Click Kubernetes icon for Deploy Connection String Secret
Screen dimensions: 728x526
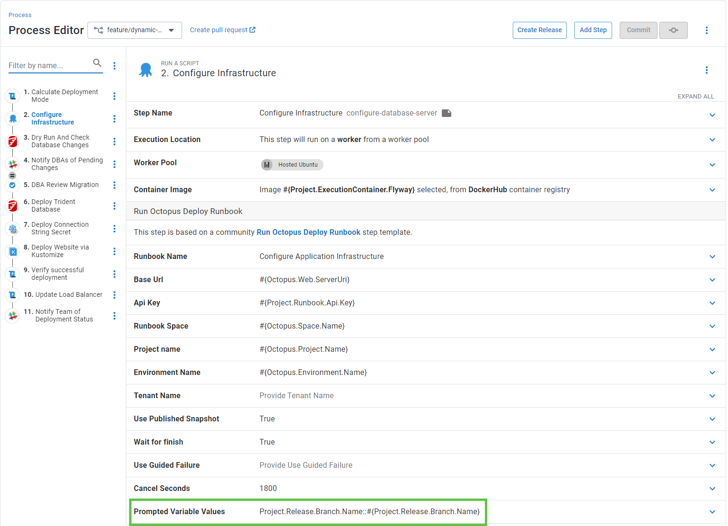[13, 229]
